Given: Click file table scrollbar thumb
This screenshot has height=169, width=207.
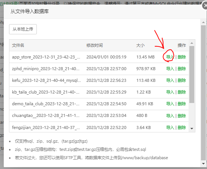Looking at the screenshot, I should [x=192, y=74].
